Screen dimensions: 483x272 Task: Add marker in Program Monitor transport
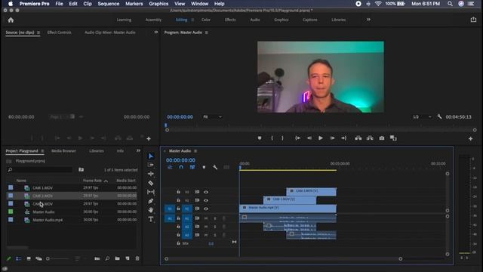260,138
